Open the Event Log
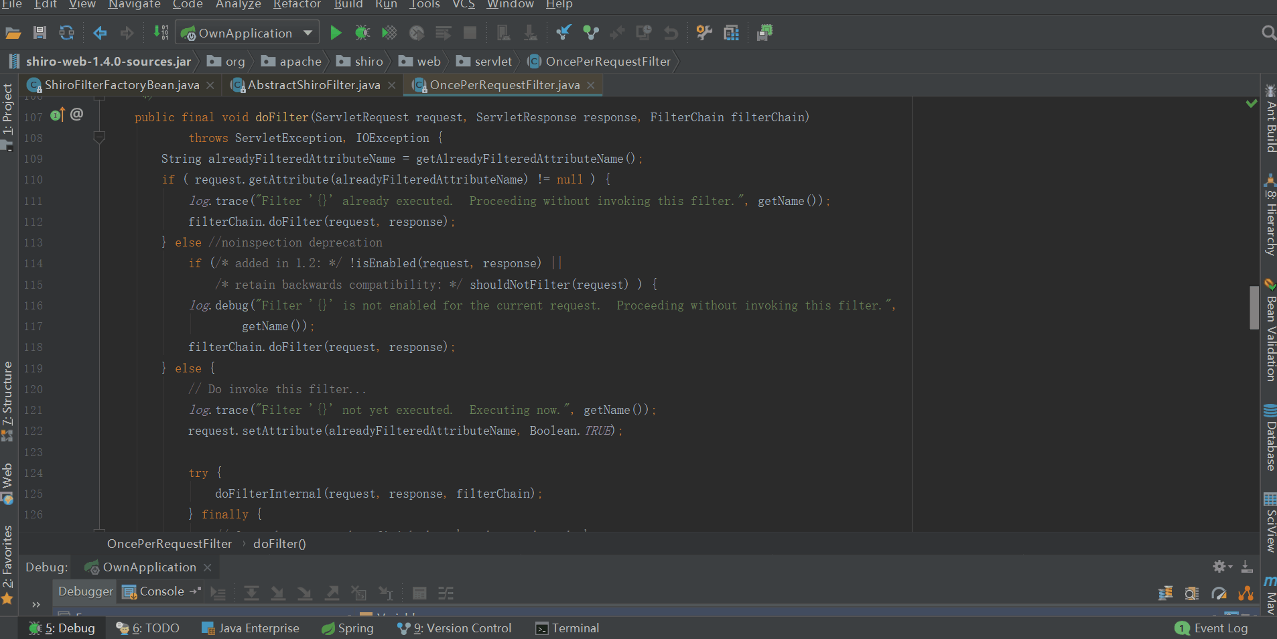This screenshot has width=1277, height=639. (1212, 628)
